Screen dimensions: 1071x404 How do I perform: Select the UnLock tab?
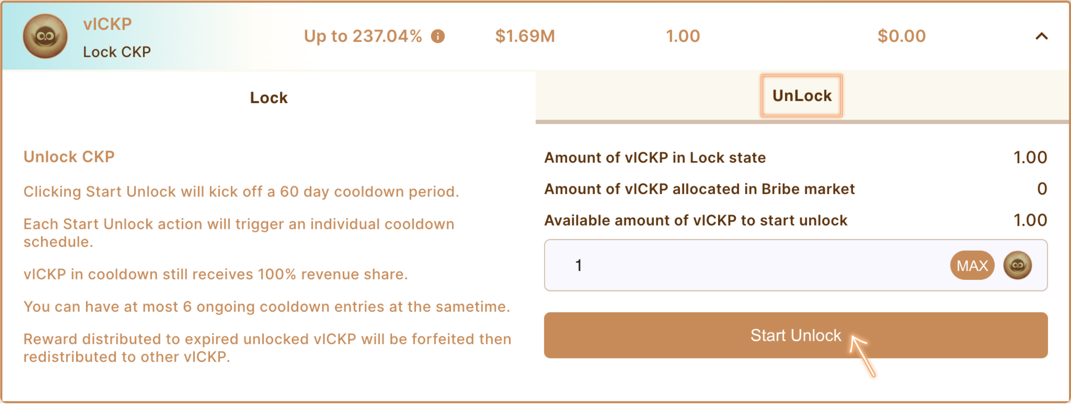(x=801, y=96)
